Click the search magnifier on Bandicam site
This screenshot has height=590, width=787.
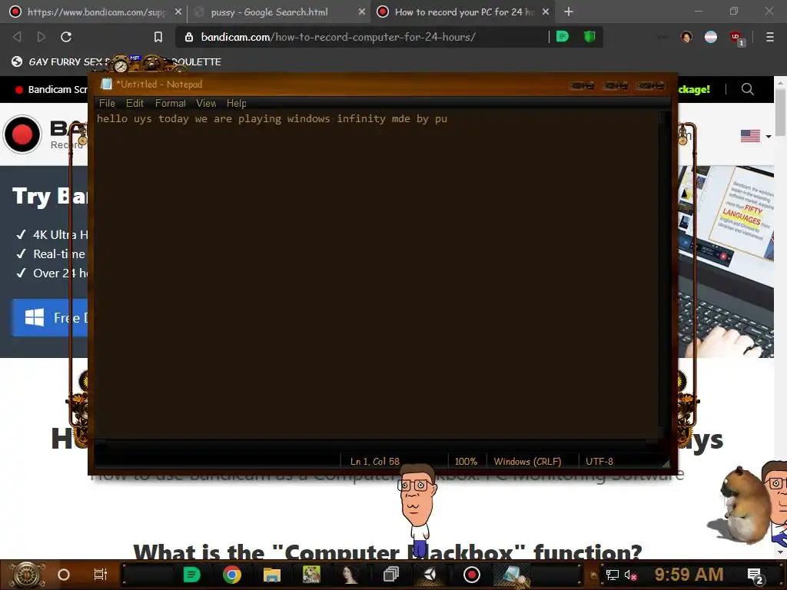point(747,89)
